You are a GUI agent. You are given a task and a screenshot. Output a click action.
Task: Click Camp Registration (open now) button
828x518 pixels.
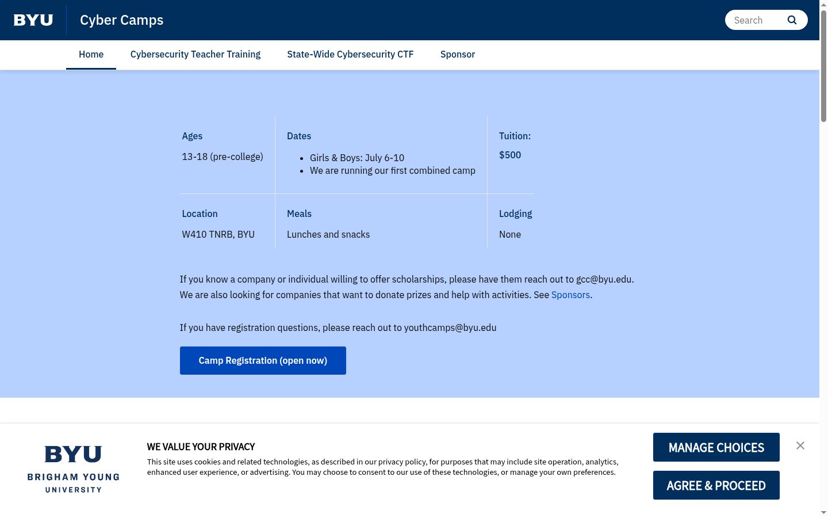[x=263, y=360]
